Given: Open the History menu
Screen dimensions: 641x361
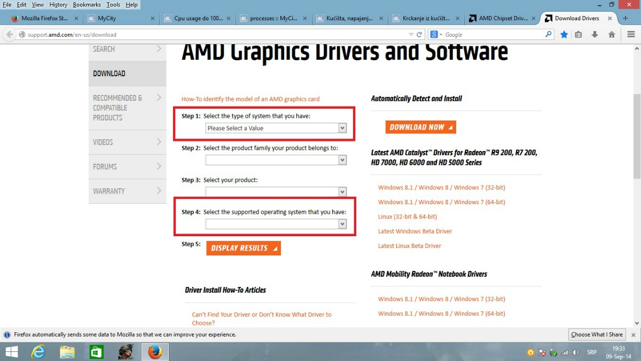Looking at the screenshot, I should click(58, 4).
